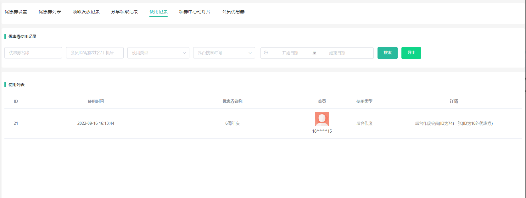This screenshot has height=198, width=526.
Task: Click the masked phone number 18*******15
Action: (x=322, y=131)
